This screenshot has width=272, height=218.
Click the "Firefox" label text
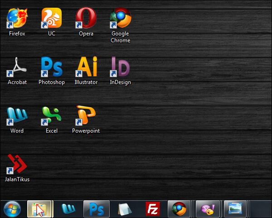pos(17,33)
